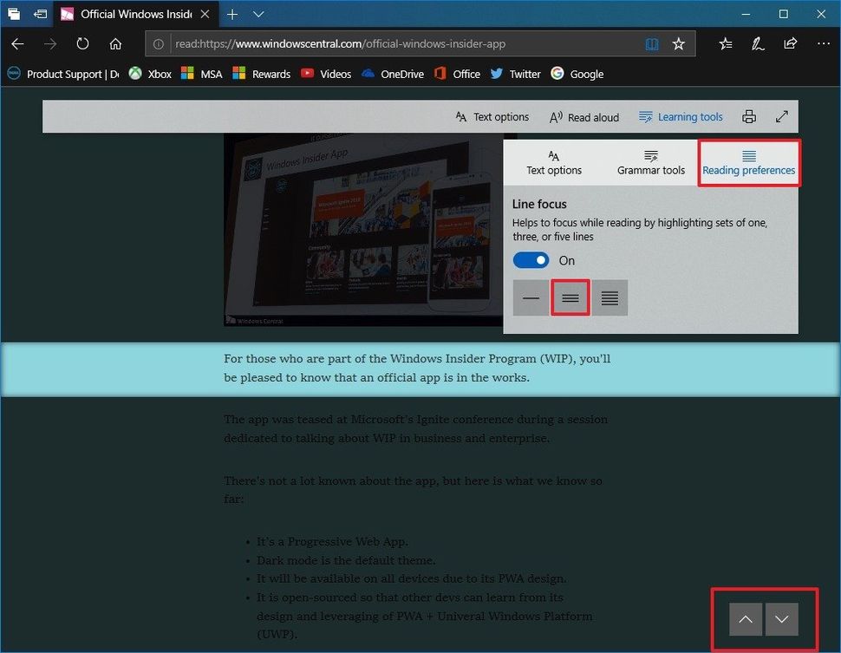Add notes using the Web Notes pen icon
Viewport: 841px width, 653px height.
[757, 43]
